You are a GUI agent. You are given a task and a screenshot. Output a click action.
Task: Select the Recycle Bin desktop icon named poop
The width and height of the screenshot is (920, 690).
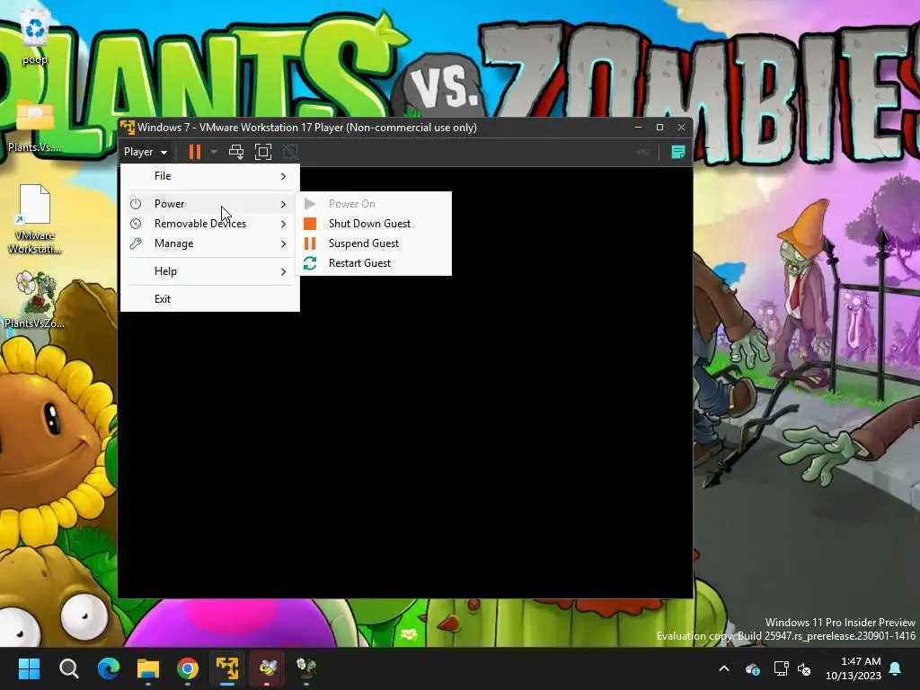(35, 38)
